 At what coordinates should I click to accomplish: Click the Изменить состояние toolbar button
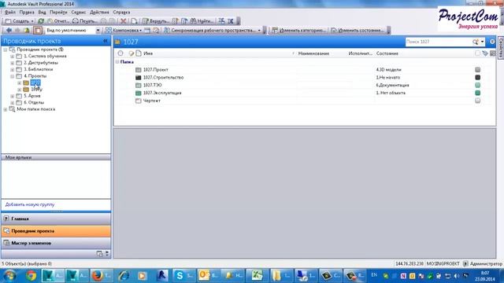tap(357, 30)
